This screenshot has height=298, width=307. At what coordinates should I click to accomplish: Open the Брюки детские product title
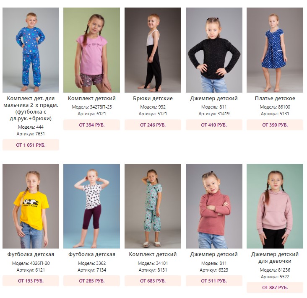153,98
